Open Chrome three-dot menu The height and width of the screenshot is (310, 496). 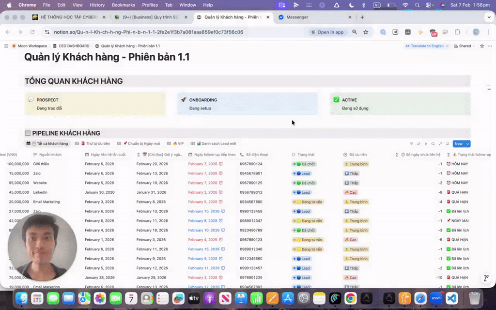pyautogui.click(x=488, y=32)
